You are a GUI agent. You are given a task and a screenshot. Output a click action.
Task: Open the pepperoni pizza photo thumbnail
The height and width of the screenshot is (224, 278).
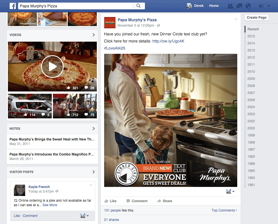pyautogui.click(x=82, y=19)
